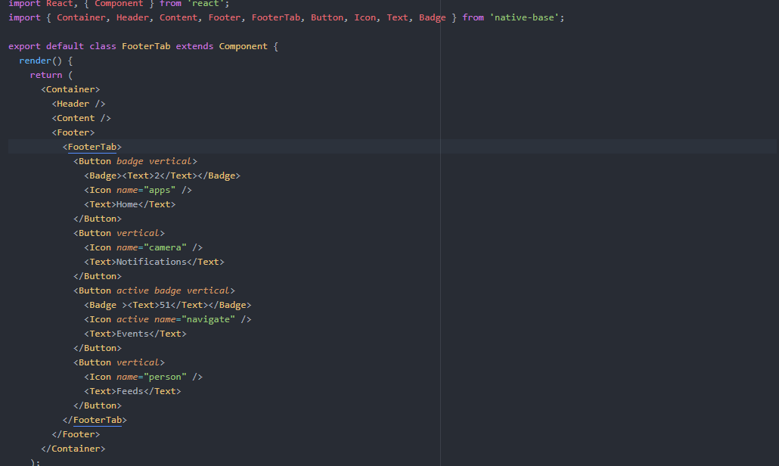Screen dimensions: 779x466
Task: Select the FooterTab class name declaration
Action: pos(146,45)
